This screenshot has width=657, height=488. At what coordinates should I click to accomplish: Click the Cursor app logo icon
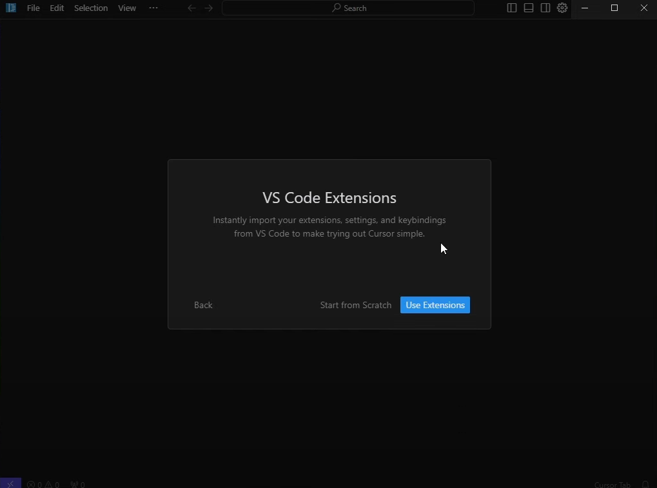pyautogui.click(x=11, y=8)
